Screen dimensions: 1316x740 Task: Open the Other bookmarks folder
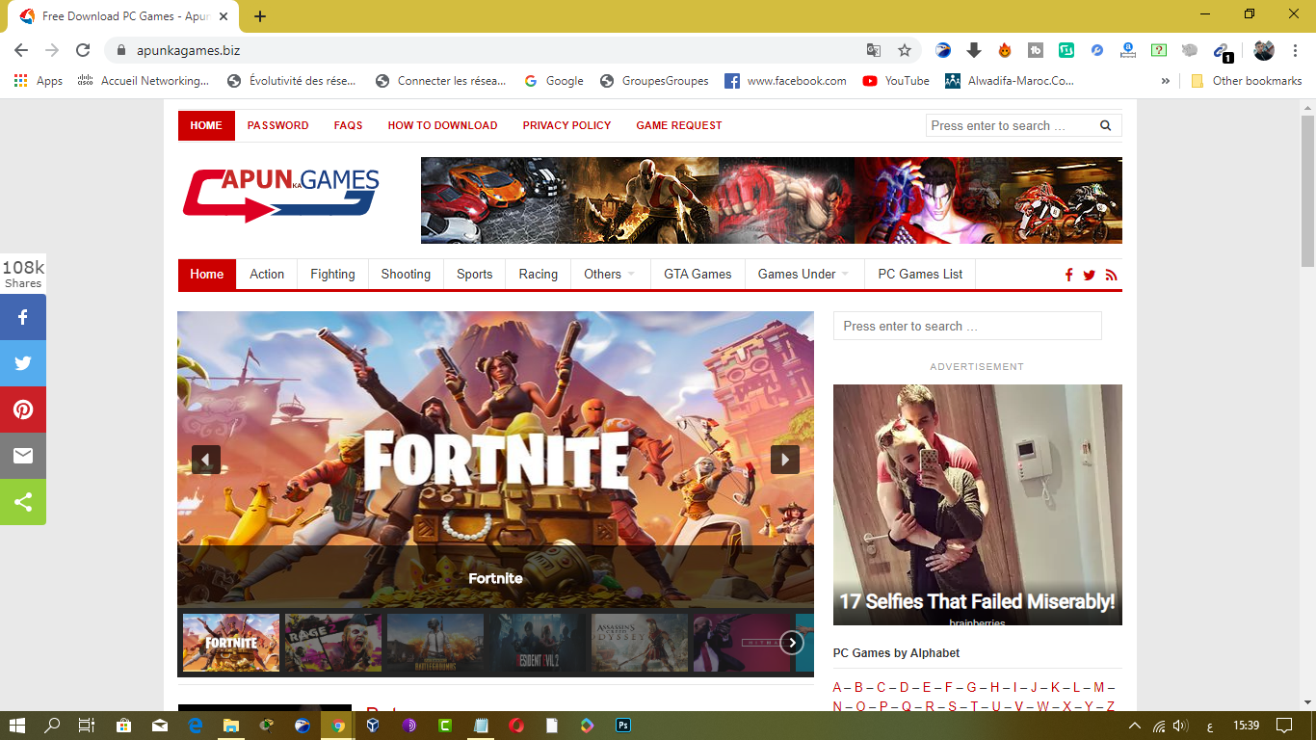(1247, 81)
